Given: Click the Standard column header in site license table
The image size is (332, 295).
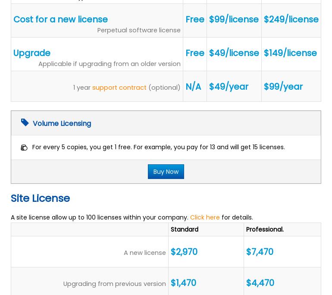Looking at the screenshot, I should point(185,229).
